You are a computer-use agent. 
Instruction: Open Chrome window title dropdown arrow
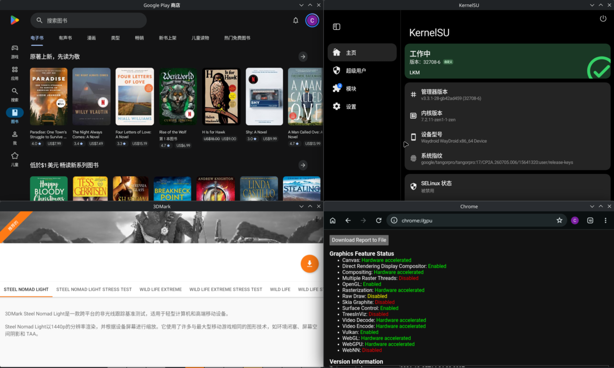pyautogui.click(x=592, y=206)
